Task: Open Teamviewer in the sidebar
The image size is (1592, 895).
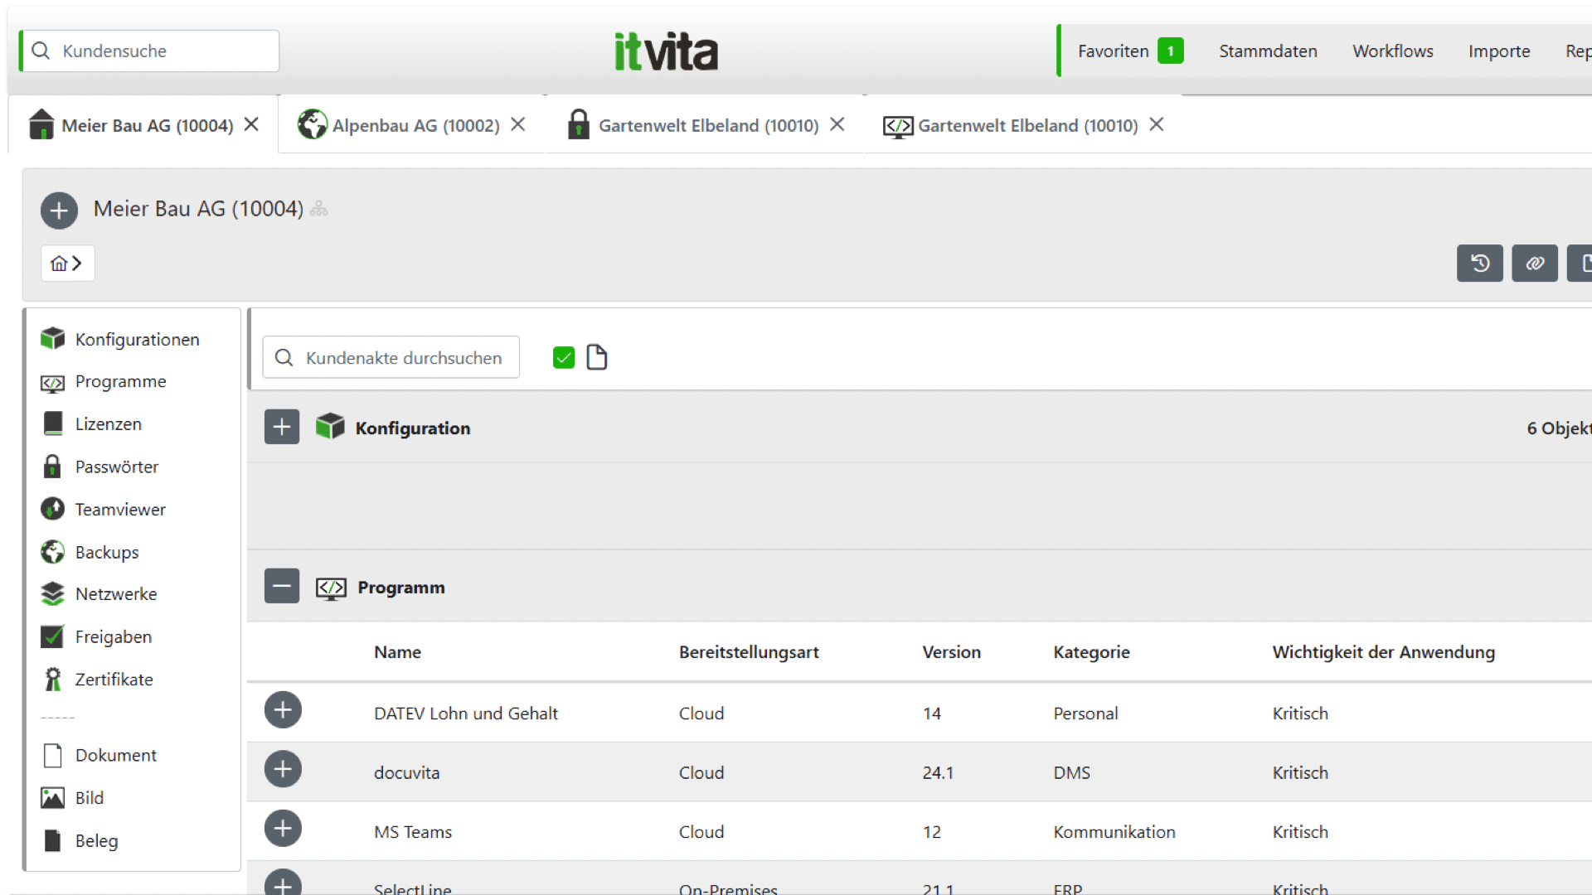Action: pos(119,509)
